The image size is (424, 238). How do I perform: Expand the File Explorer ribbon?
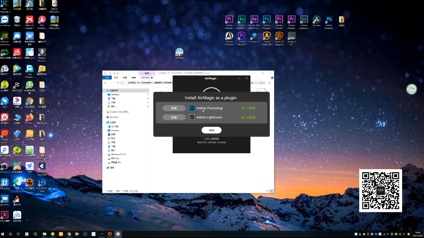269,78
